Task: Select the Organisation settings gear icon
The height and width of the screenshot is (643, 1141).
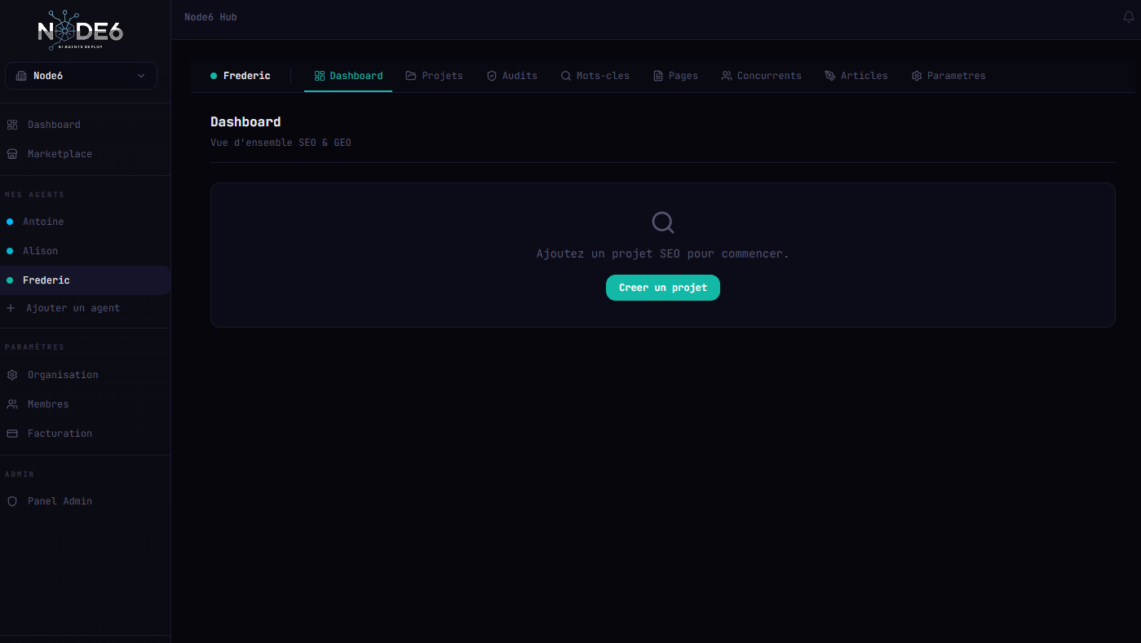Action: click(x=12, y=374)
